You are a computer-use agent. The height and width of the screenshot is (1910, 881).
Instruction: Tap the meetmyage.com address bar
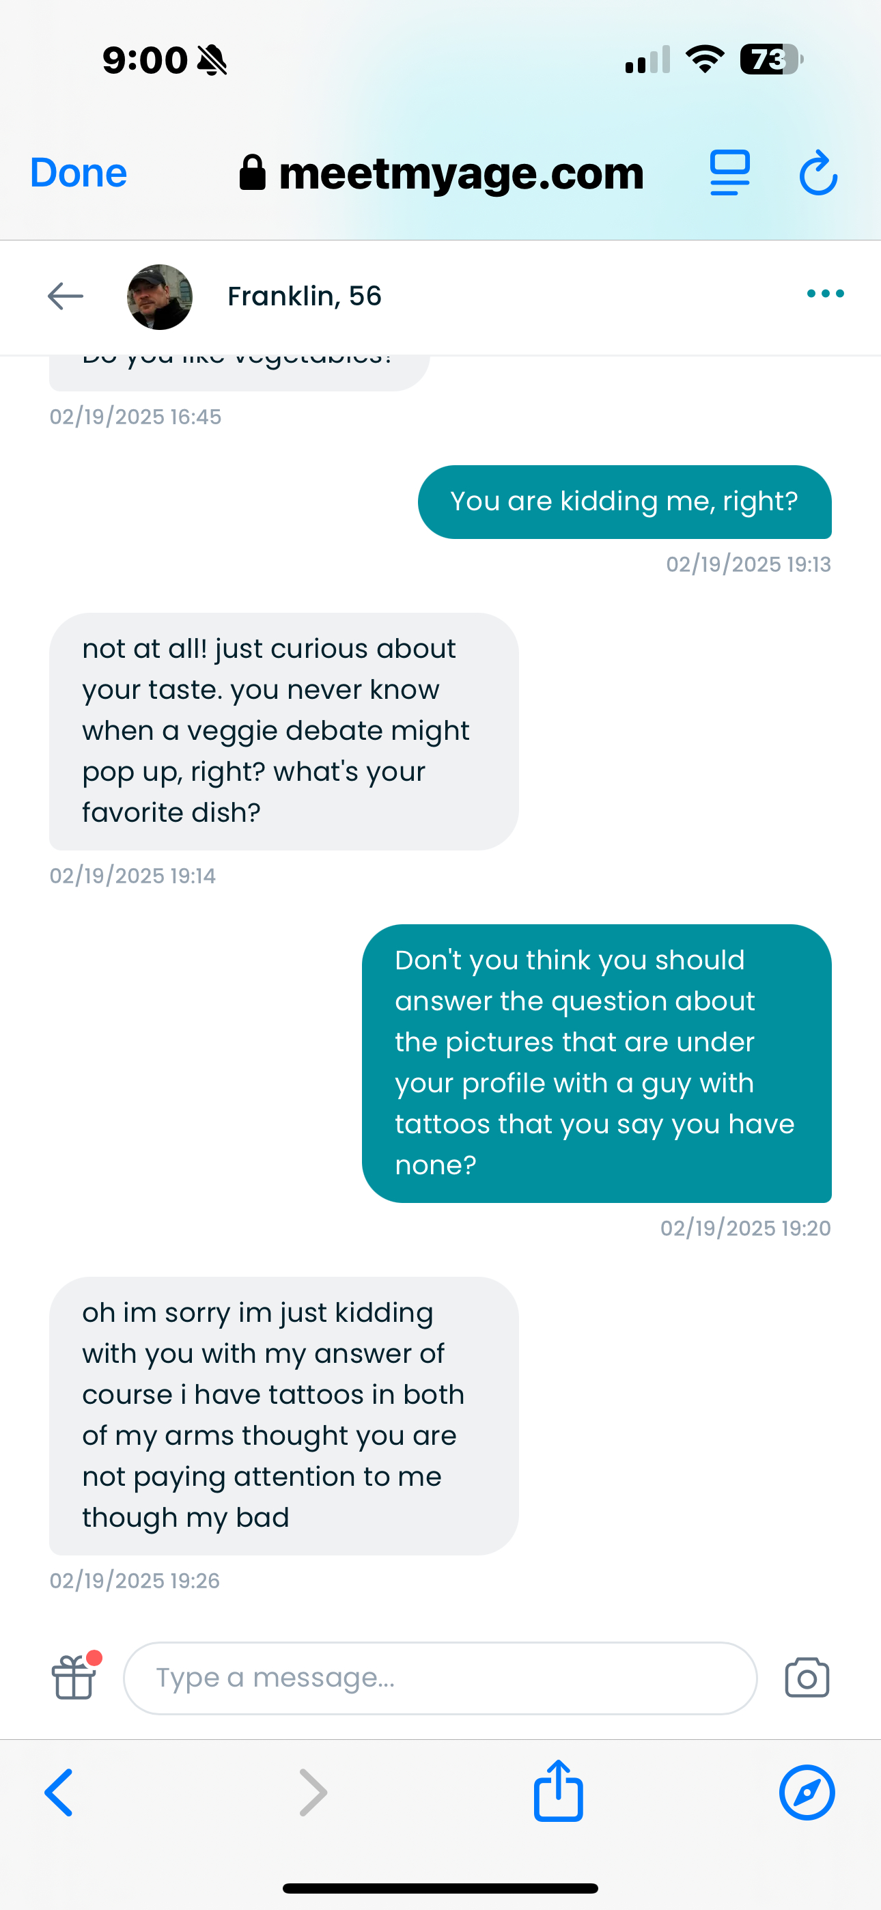pyautogui.click(x=442, y=173)
